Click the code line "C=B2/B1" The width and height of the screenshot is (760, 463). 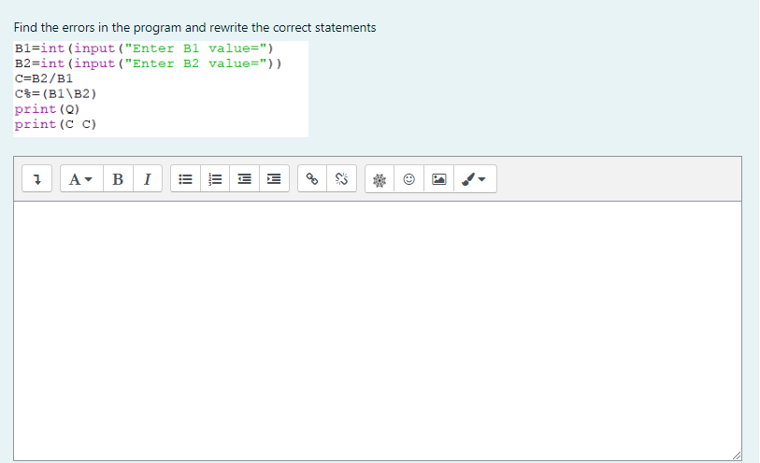(x=44, y=78)
